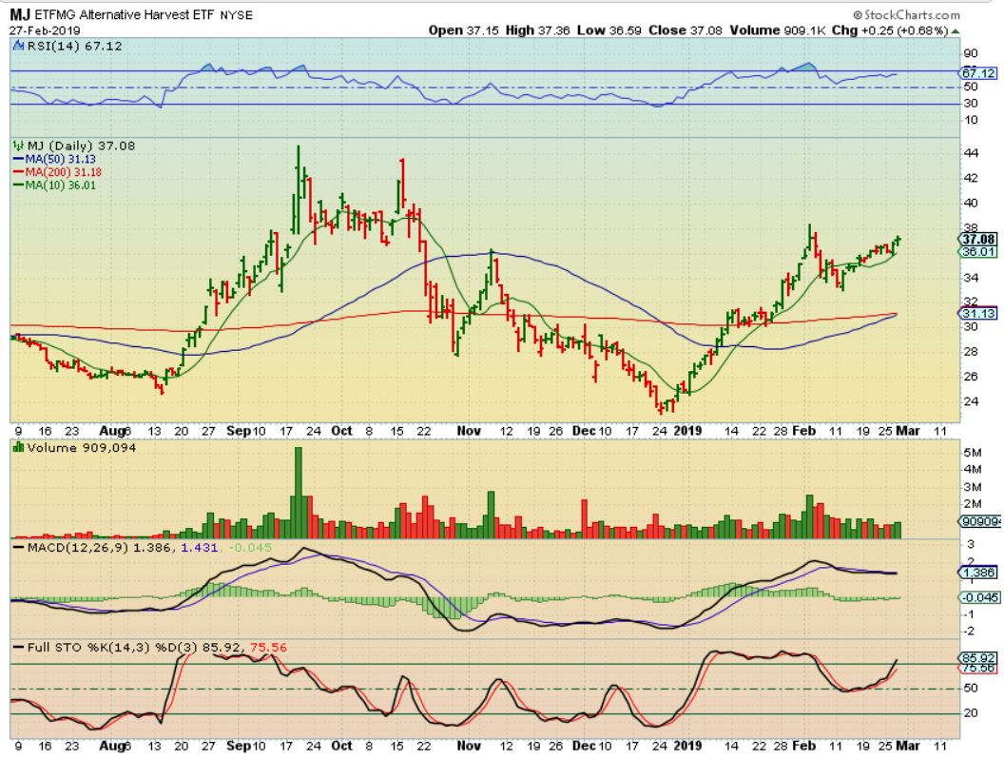Select the 27-Feb-2019 date text
This screenshot has width=1004, height=759.
click(x=44, y=30)
